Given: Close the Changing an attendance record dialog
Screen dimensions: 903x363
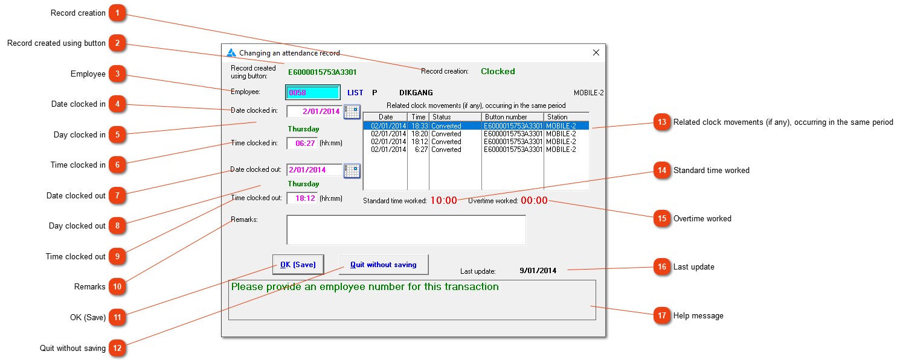Looking at the screenshot, I should [596, 52].
